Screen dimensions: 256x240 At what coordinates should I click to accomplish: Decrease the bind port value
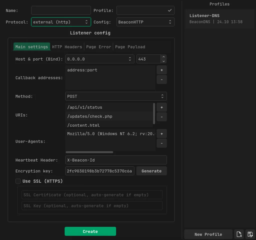pos(163,61)
